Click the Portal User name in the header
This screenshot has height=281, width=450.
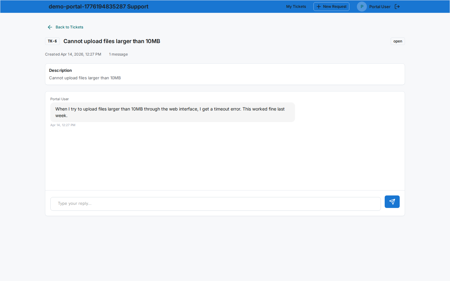tap(380, 6)
